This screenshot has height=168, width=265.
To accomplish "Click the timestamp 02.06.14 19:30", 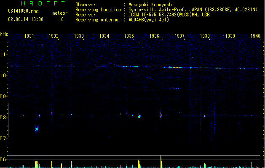I will [26, 19].
